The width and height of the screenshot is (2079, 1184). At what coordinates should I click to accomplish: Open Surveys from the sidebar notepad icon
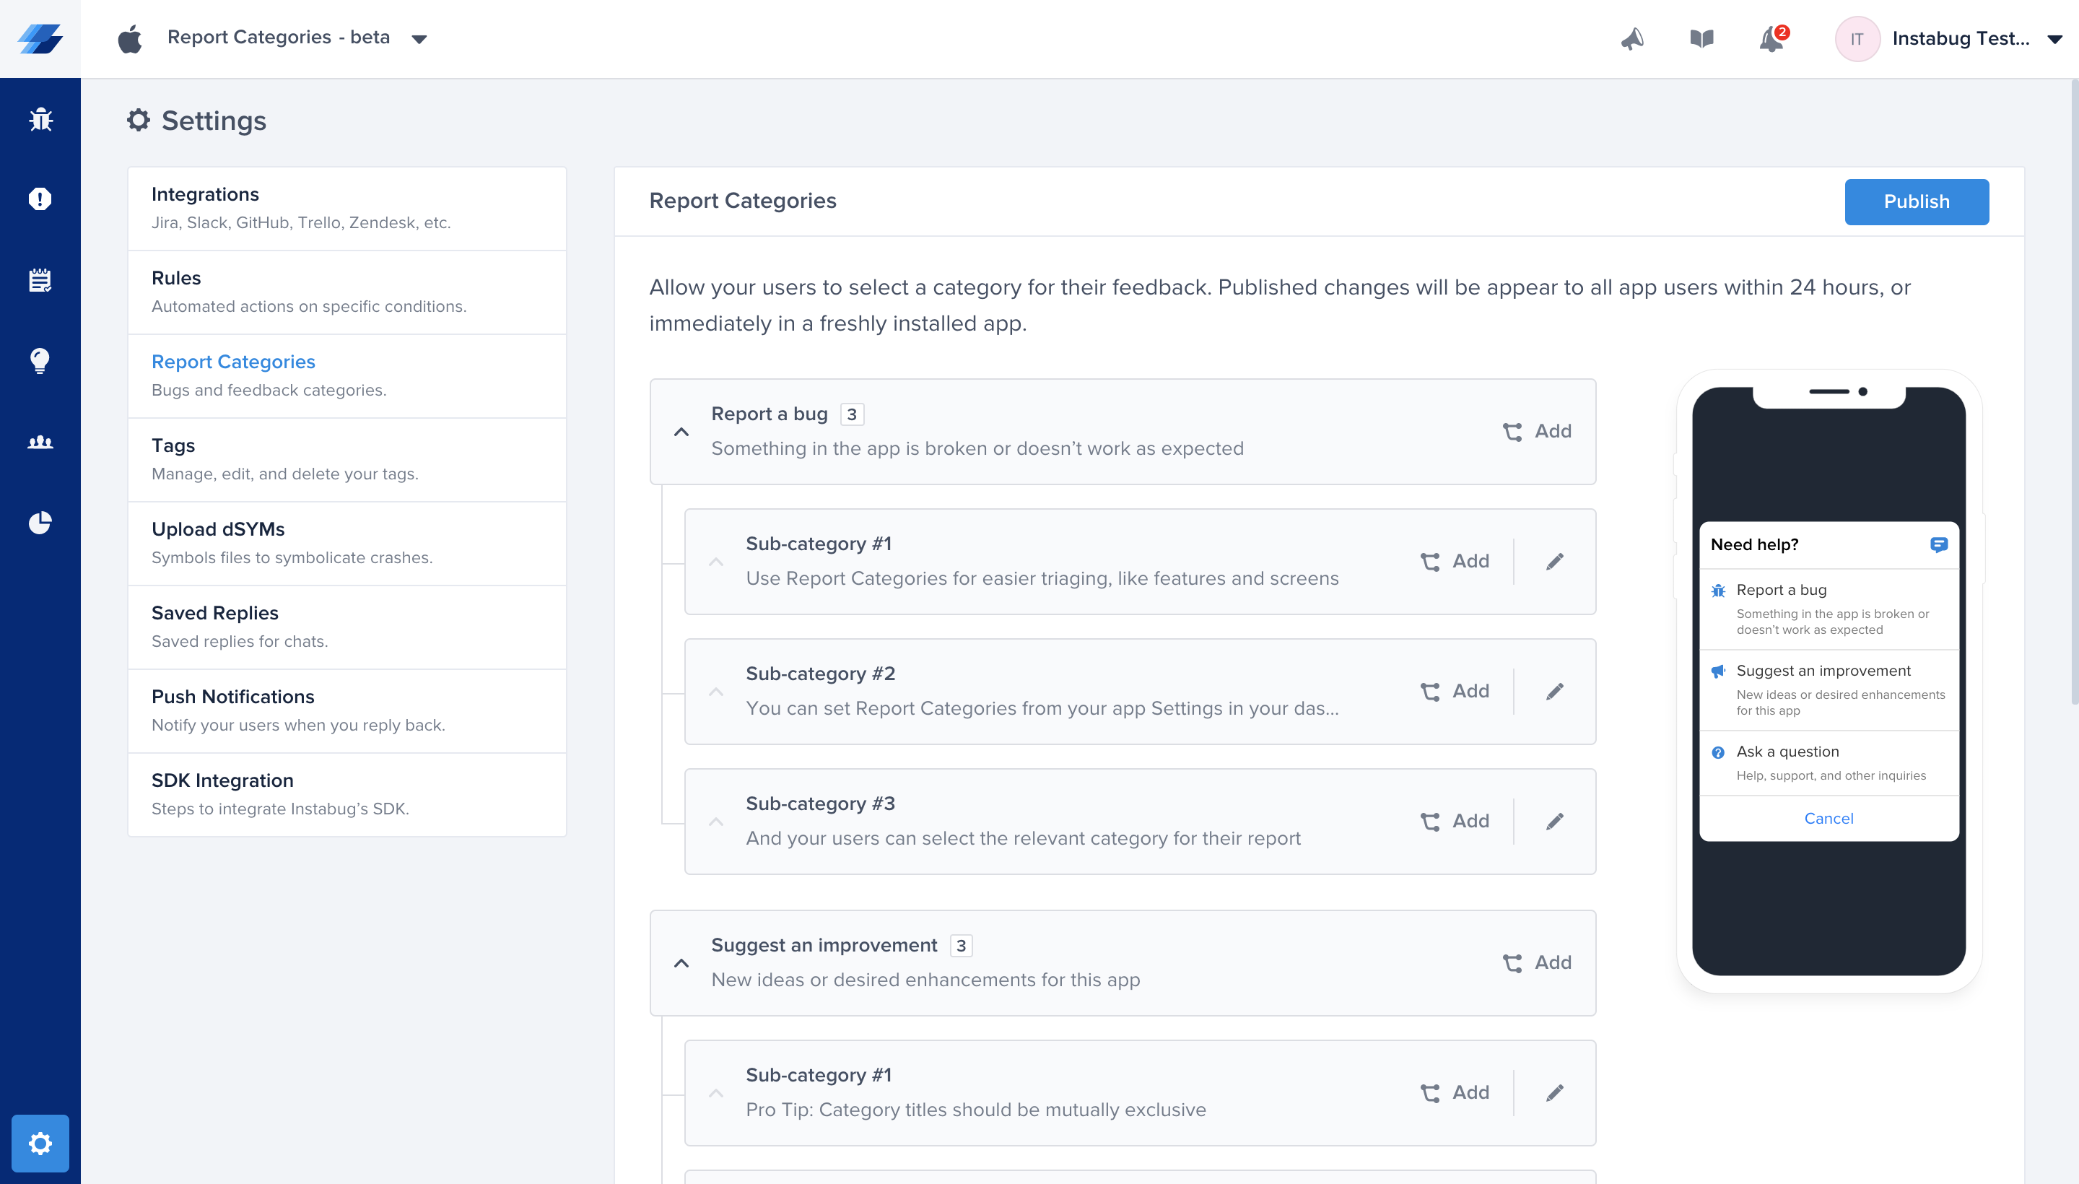click(x=40, y=279)
